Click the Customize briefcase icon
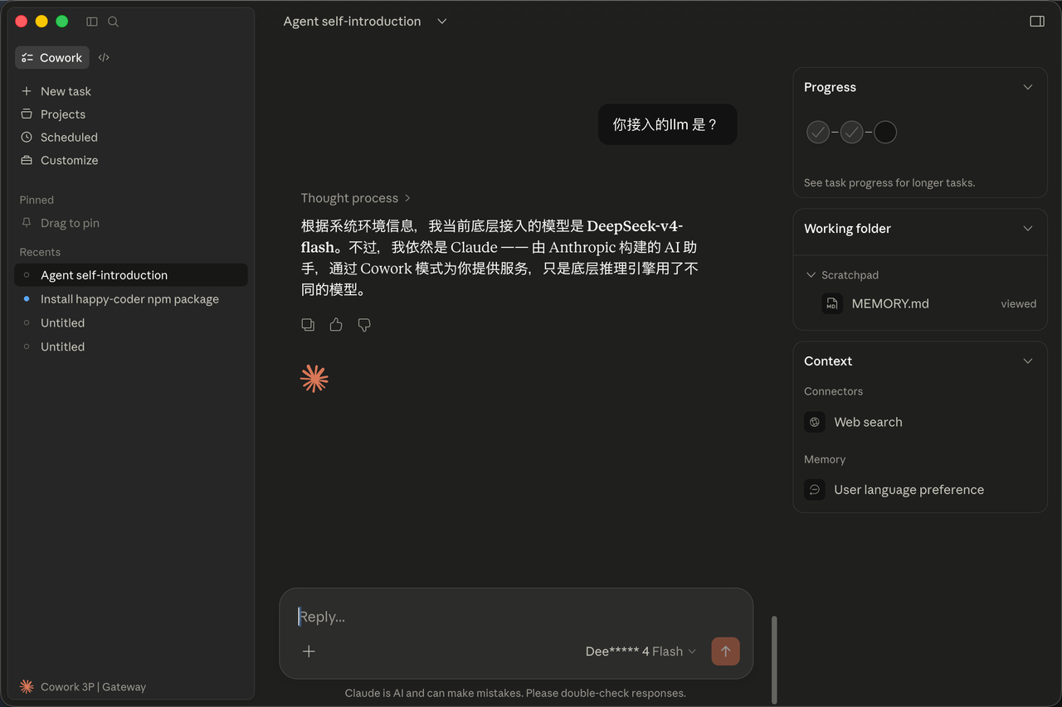Viewport: 1062px width, 707px height. [x=27, y=161]
